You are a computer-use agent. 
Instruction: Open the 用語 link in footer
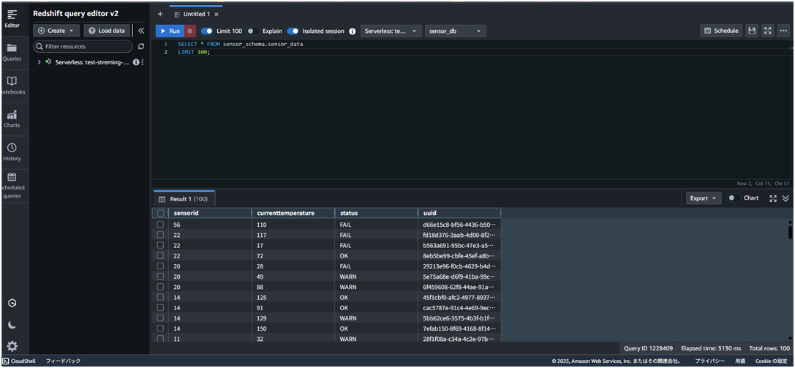740,361
